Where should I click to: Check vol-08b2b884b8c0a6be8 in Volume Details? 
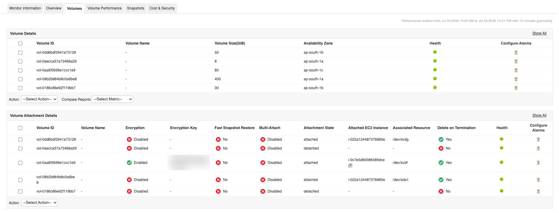20,79
